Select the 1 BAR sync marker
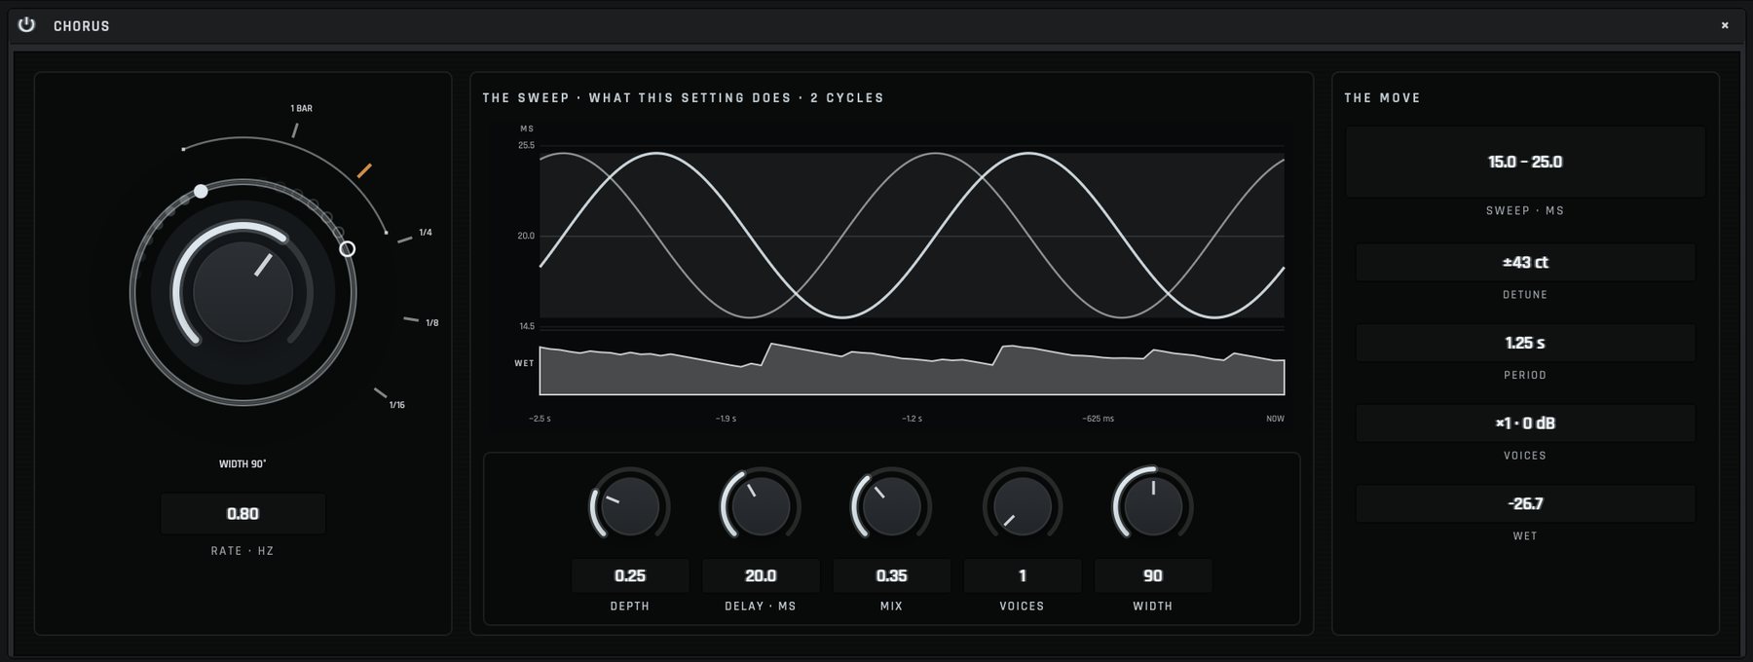Viewport: 1753px width, 662px height. [x=301, y=108]
